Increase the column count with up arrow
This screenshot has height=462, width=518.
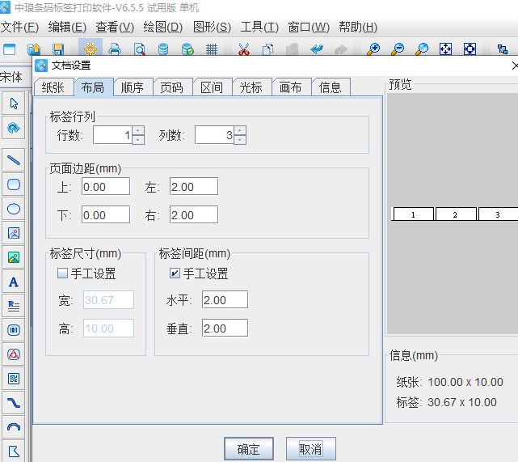click(240, 130)
